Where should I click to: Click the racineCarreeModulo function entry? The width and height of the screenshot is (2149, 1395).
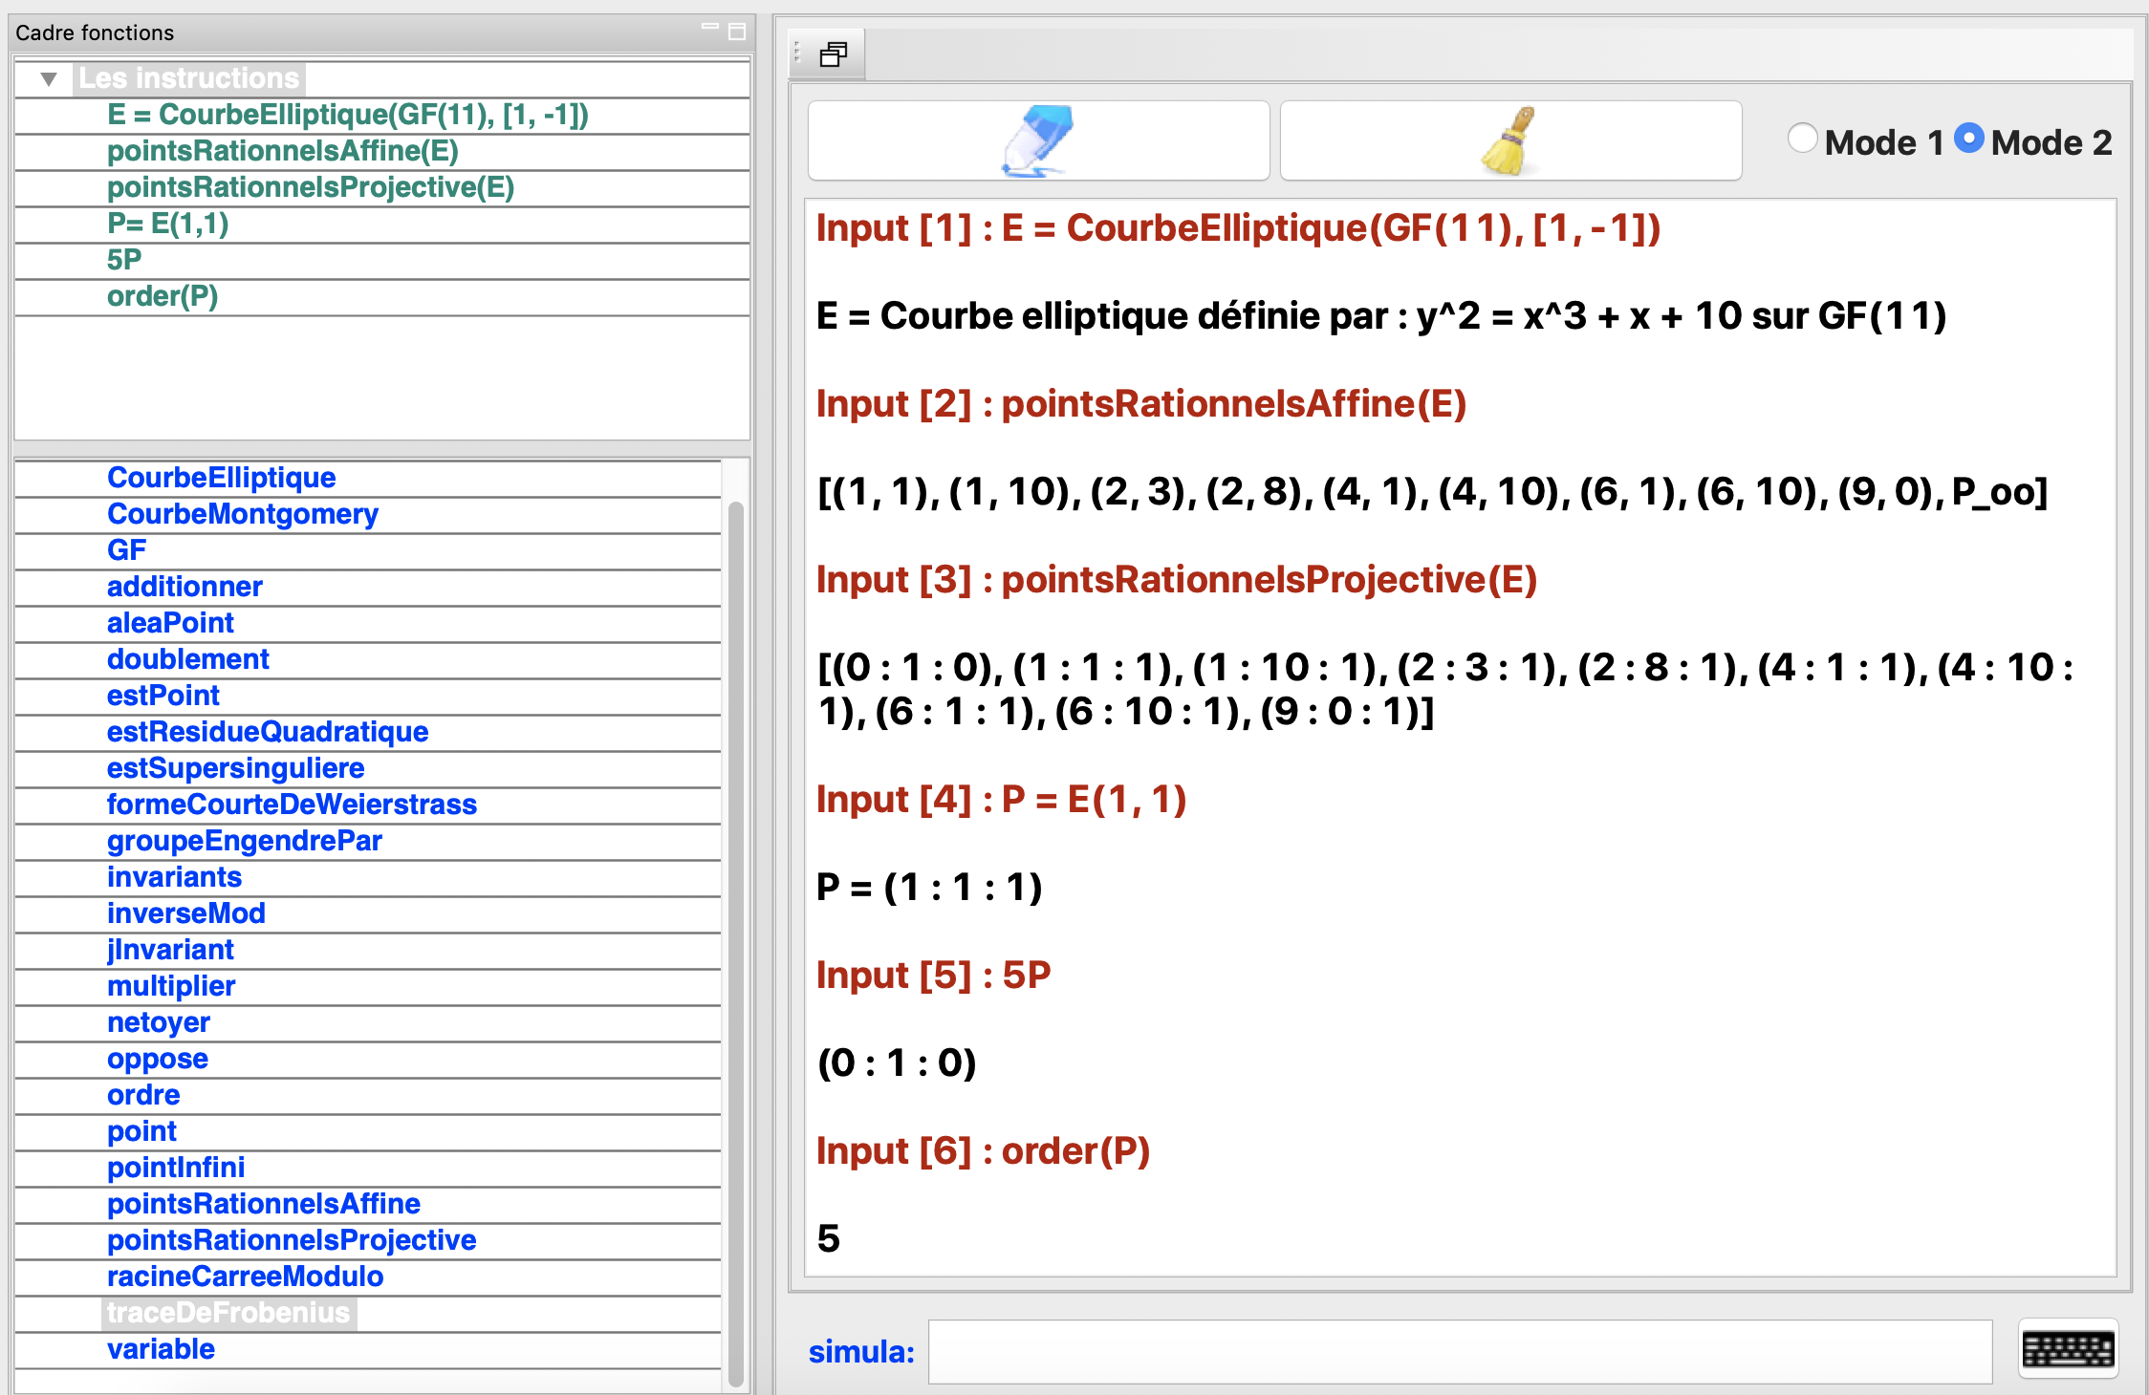pos(245,1277)
